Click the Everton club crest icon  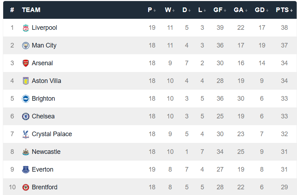pyautogui.click(x=26, y=169)
